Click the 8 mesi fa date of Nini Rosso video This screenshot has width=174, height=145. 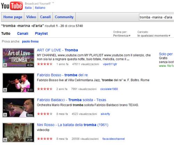62,139
